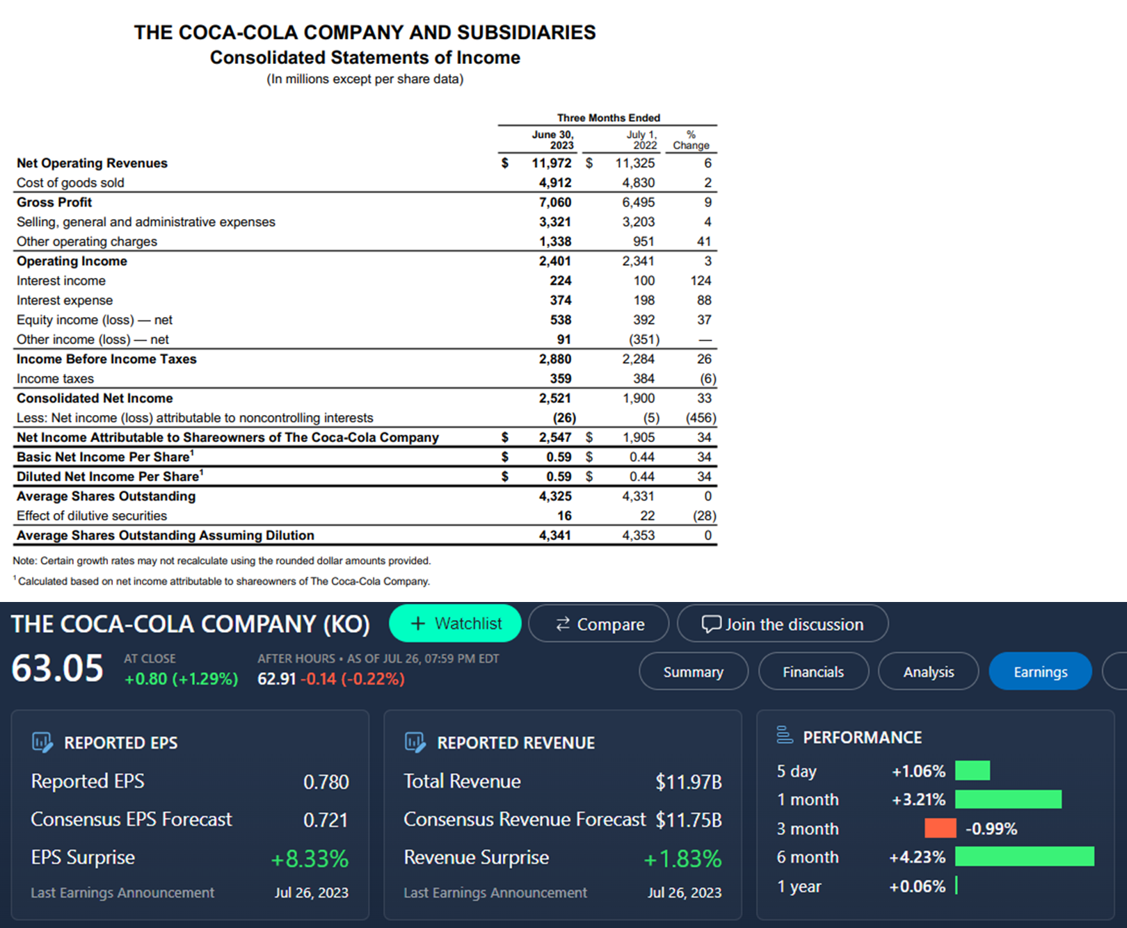Click the +4.23% 6 month performance value
The image size is (1127, 928).
tap(917, 858)
